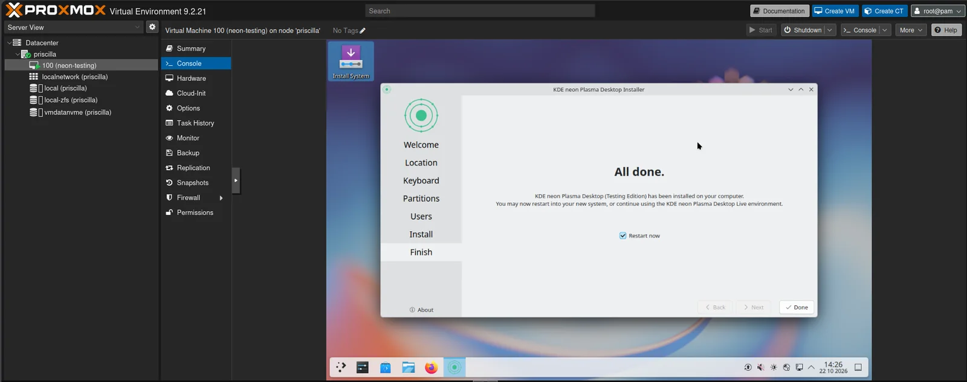This screenshot has height=382, width=967.
Task: Open the Install System desktop icon
Action: (351, 61)
